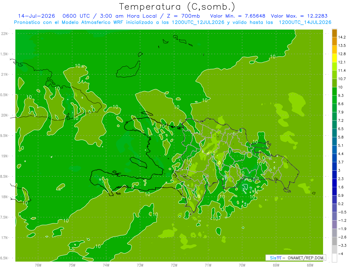Image resolution: width=348 pixels, height=269 pixels.
Task: Click the color bar label "-4"
Action: 340,254
